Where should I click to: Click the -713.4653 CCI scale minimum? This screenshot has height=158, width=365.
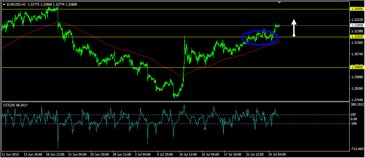click(x=358, y=149)
